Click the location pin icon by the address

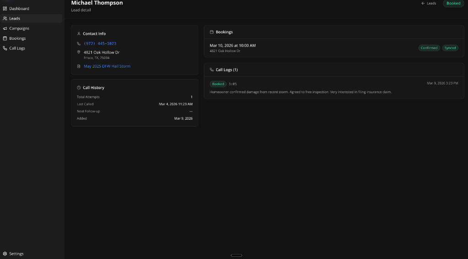pos(79,52)
